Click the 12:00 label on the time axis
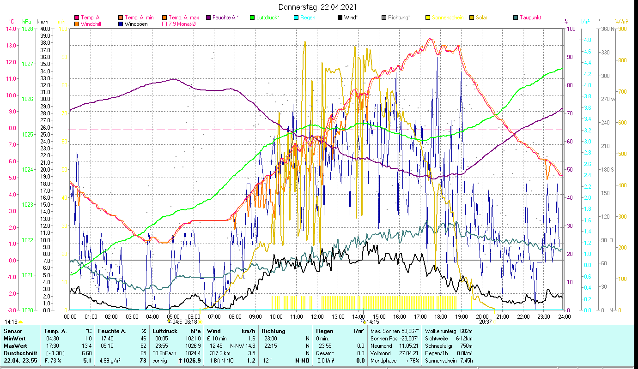Screen dimensions: 638x369 (317, 317)
